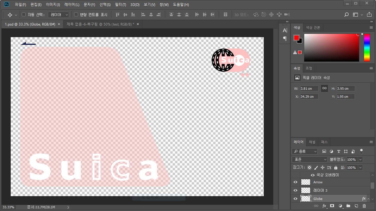
Task: Create new layer icon
Action: coord(356,206)
